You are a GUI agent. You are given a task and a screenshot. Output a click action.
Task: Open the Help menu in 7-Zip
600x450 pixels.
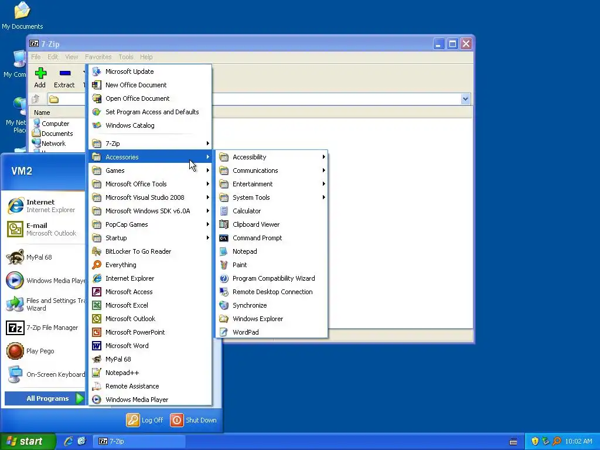click(x=146, y=57)
